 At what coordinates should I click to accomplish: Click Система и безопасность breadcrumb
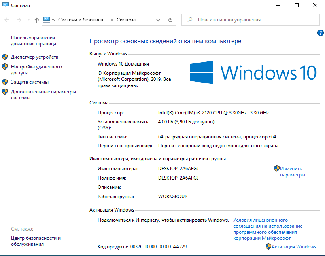click(83, 20)
